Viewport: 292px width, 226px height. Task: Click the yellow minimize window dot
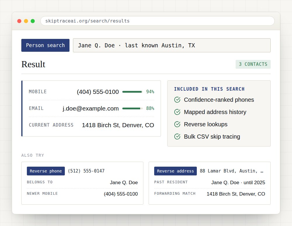(x=26, y=21)
